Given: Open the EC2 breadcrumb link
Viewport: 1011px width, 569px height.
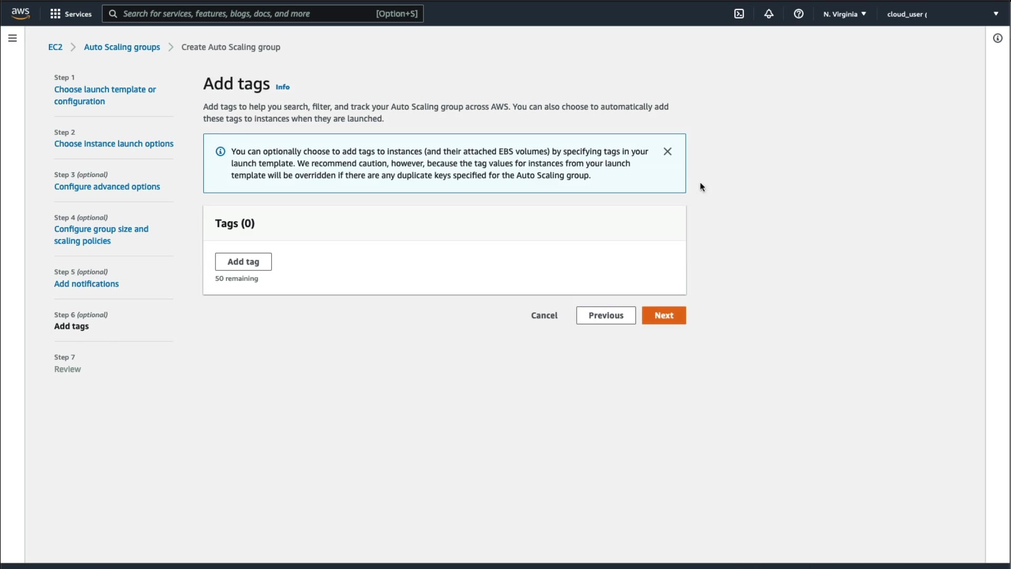Looking at the screenshot, I should click(55, 47).
